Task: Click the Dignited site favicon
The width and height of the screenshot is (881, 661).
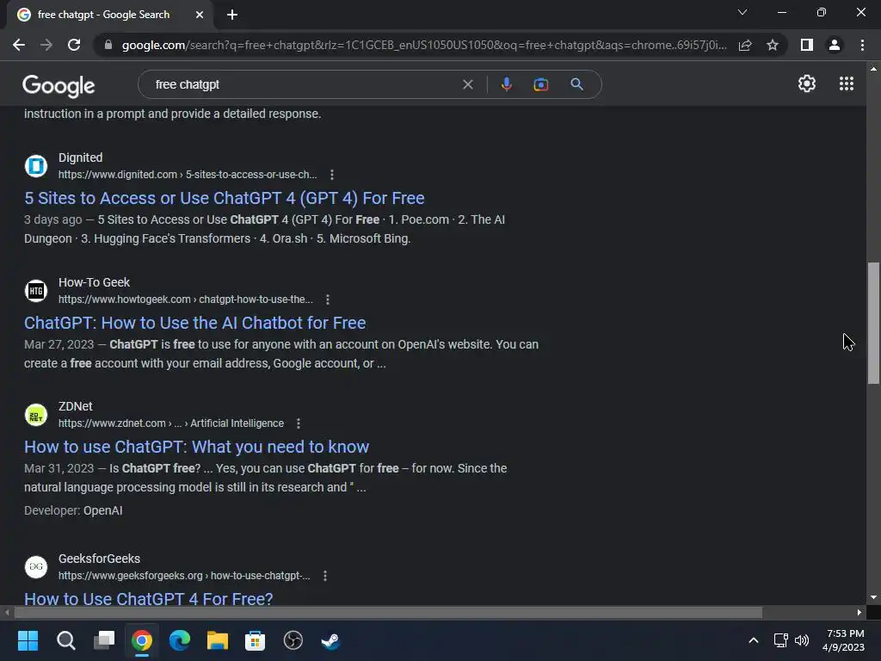Action: 36,166
